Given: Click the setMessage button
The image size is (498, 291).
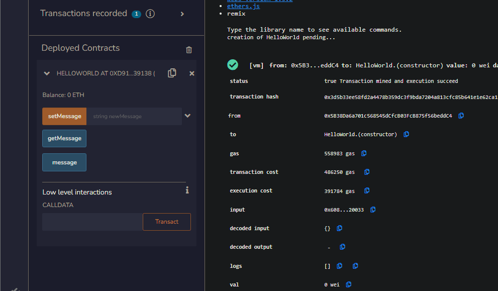Looking at the screenshot, I should [64, 116].
